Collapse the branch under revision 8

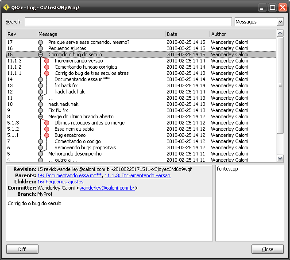tap(40, 116)
